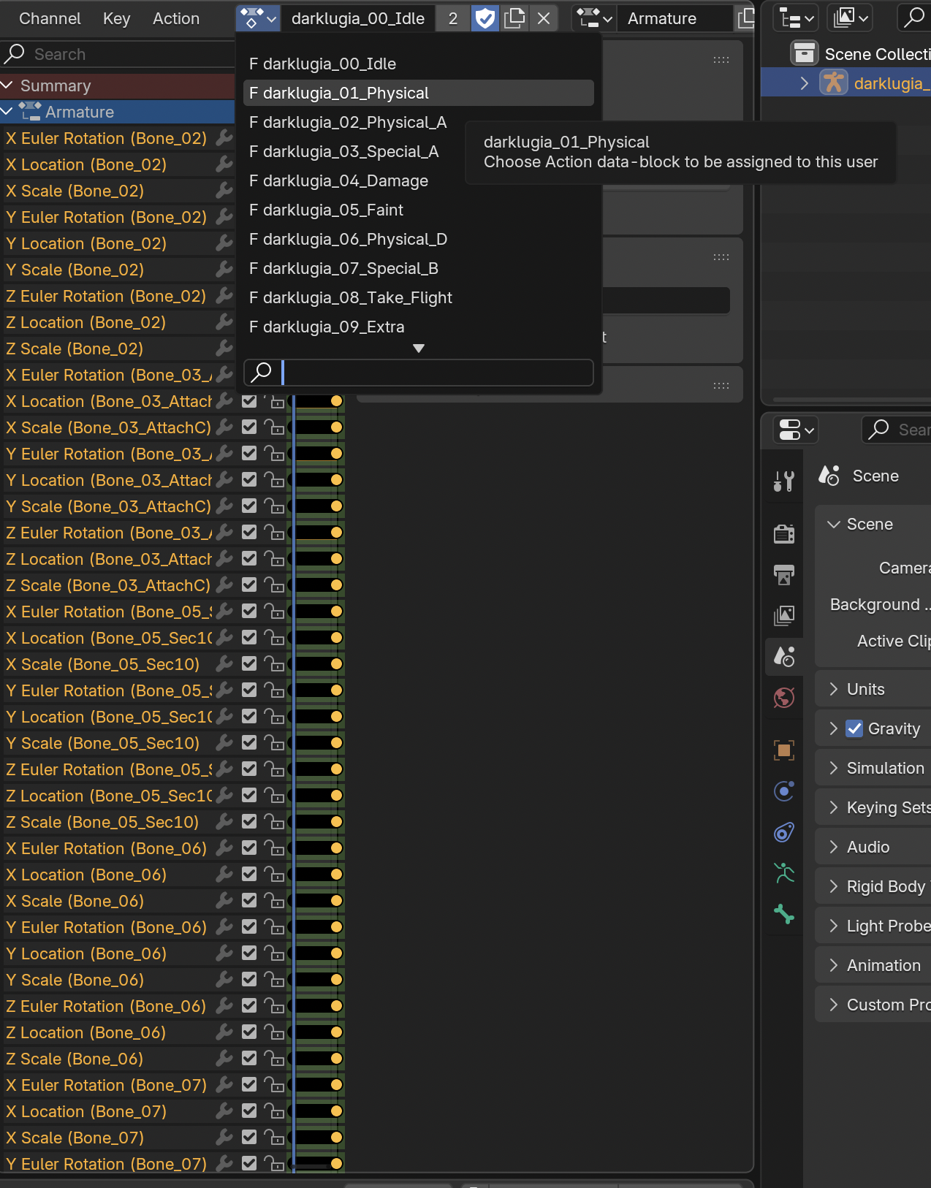931x1188 pixels.
Task: Lock the Z Scale (Bone_06) channel
Action: pos(274,1059)
